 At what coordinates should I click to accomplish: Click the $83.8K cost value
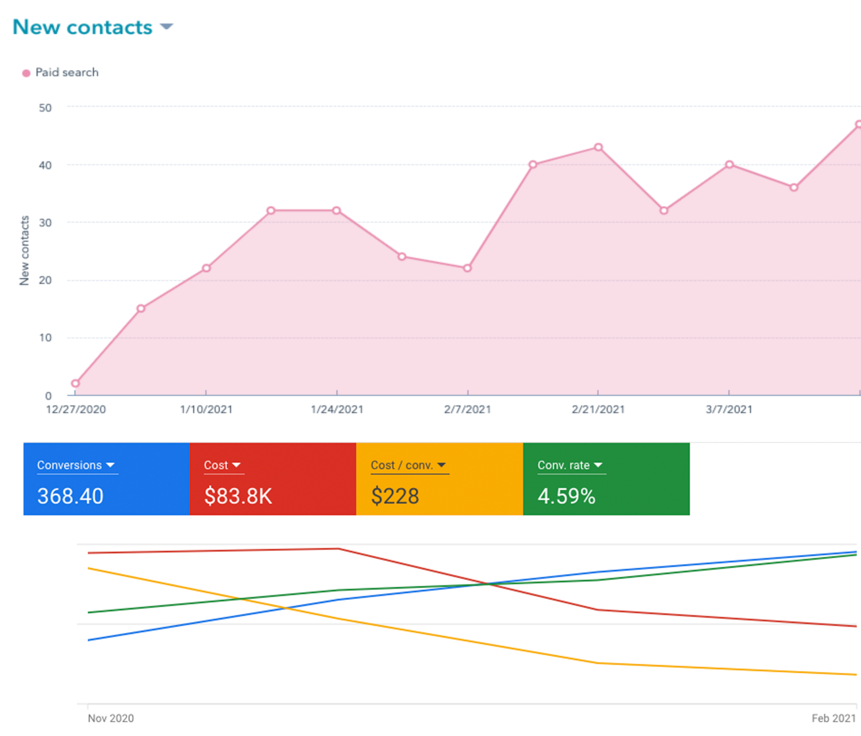(238, 496)
